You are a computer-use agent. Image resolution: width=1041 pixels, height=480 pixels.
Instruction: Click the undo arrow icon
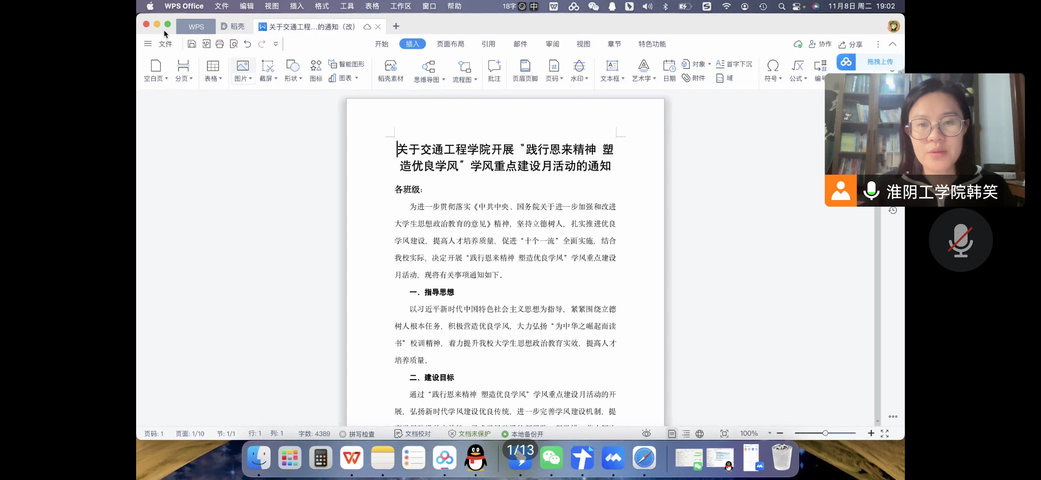tap(248, 44)
